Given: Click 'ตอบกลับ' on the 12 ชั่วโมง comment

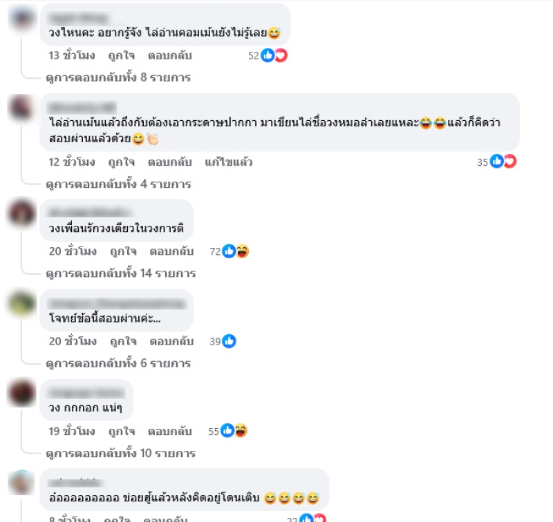Looking at the screenshot, I should pos(169,162).
